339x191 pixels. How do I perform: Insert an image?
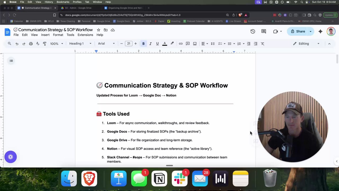coord(195,44)
